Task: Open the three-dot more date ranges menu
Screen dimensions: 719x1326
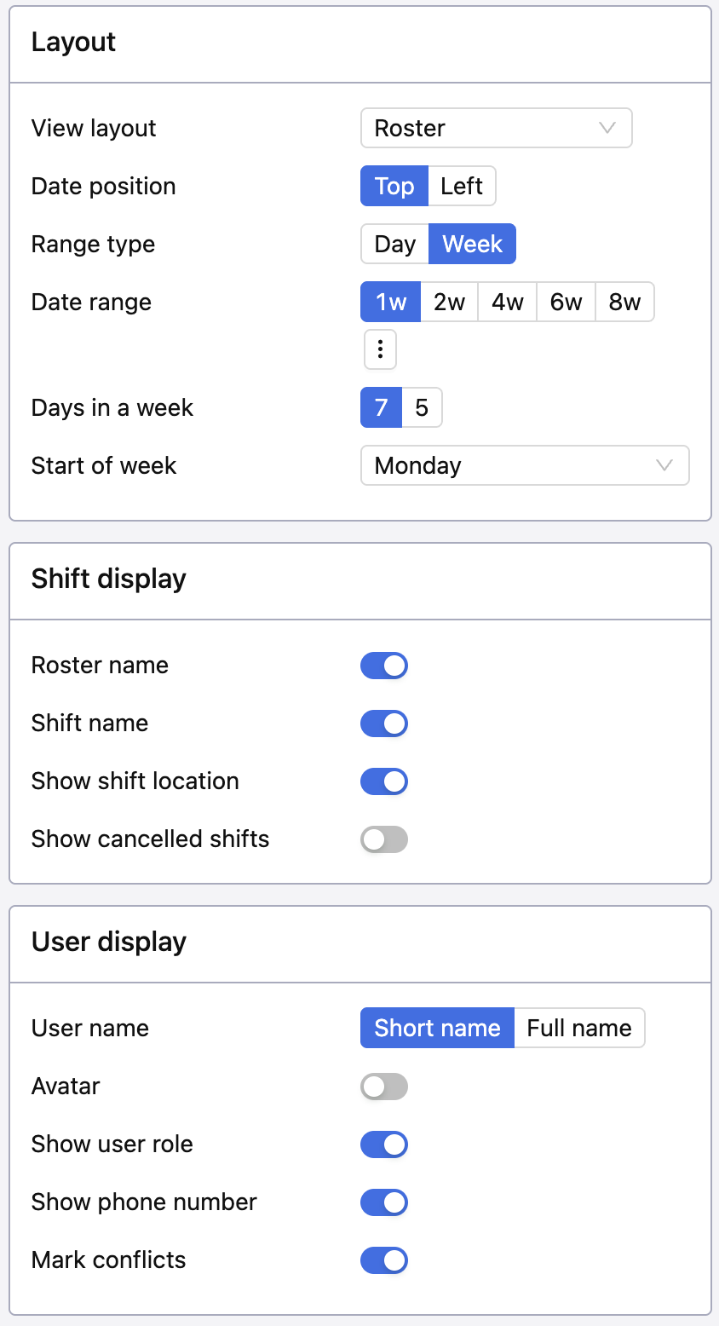Action: click(x=380, y=349)
